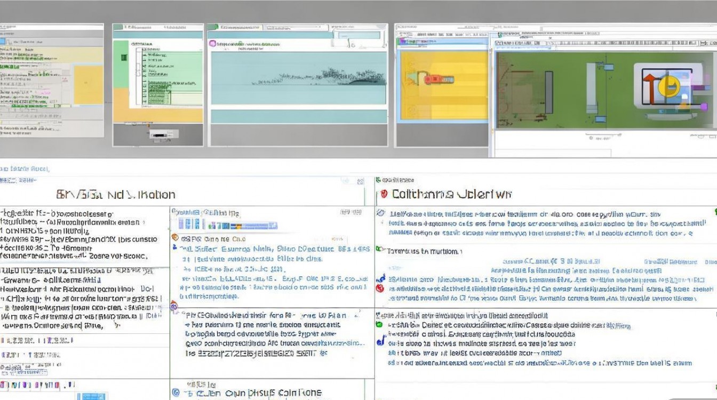Click the red circle icon in the right panel list

(x=380, y=288)
